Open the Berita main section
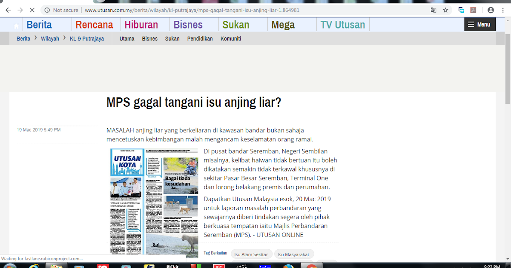This screenshot has height=268, width=511. coord(39,25)
